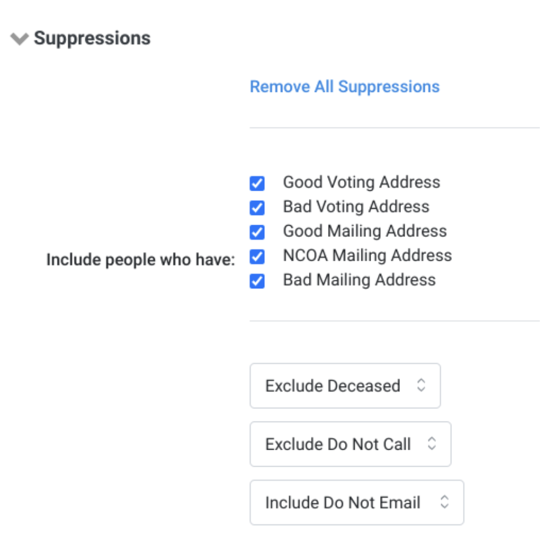Open the Exclude Deceased dropdown
Screen dimensions: 549x536
[x=345, y=386]
